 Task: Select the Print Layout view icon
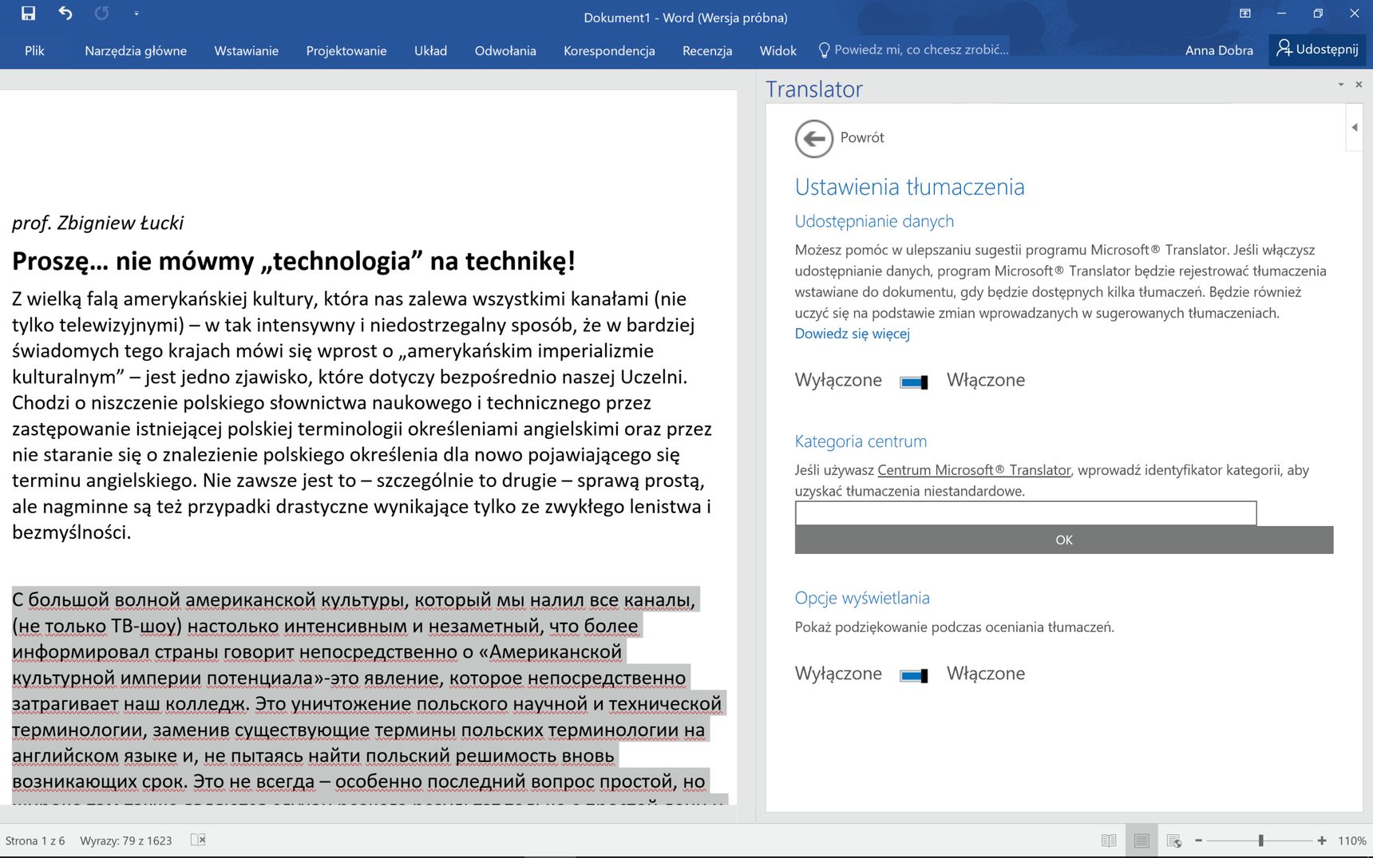coord(1142,840)
